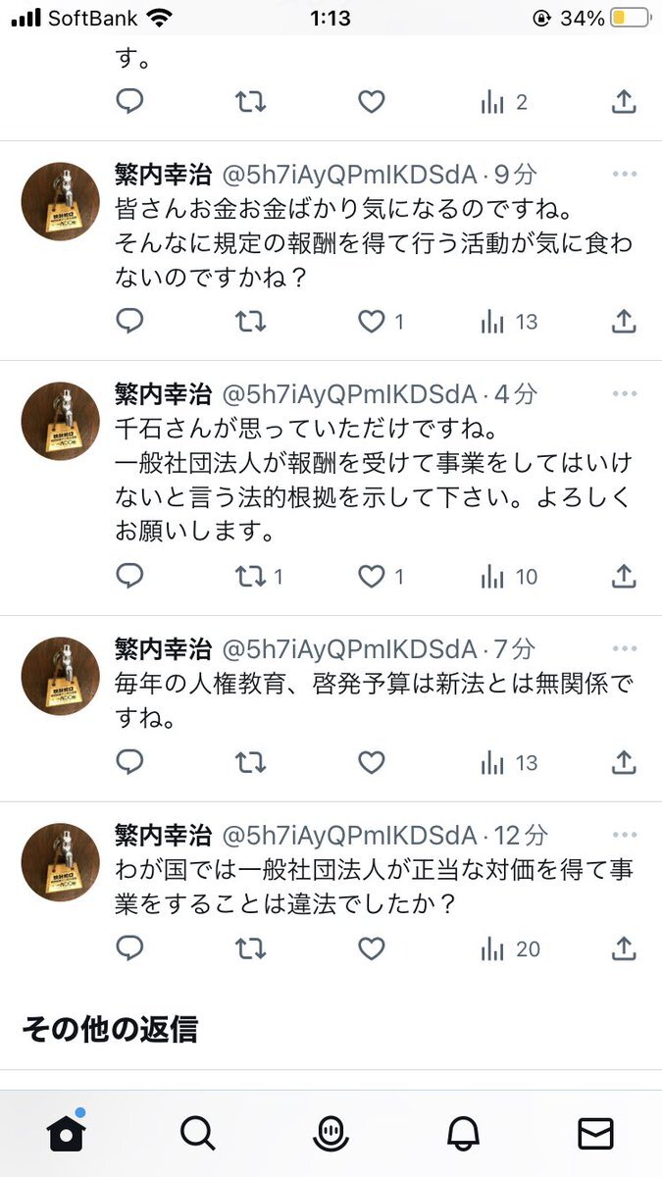Share the tweet posted 12分 ago

(x=624, y=948)
